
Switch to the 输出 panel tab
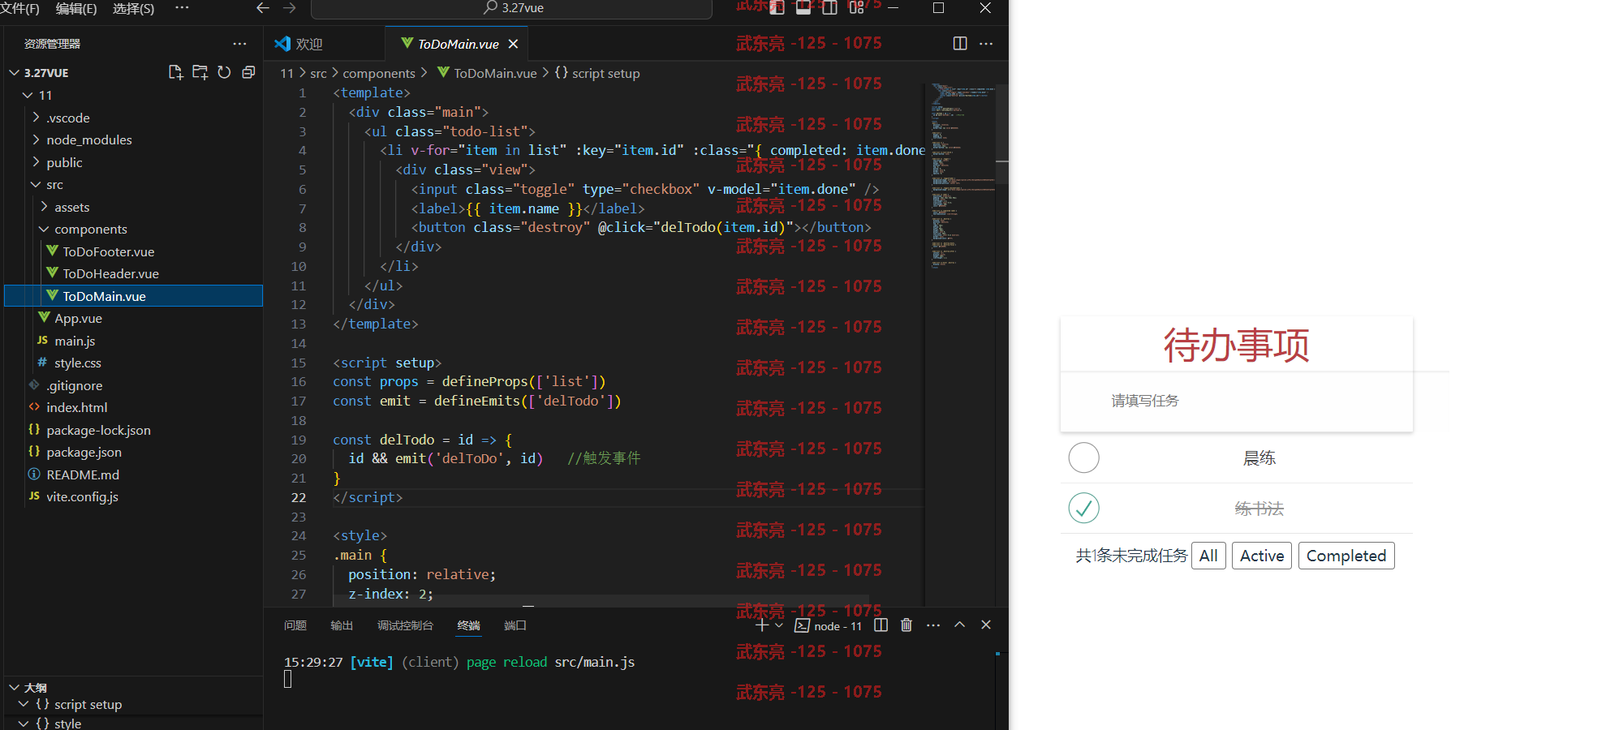(x=342, y=625)
